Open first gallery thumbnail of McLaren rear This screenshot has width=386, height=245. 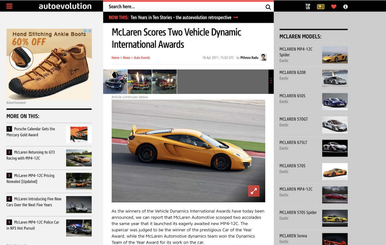tap(115, 82)
